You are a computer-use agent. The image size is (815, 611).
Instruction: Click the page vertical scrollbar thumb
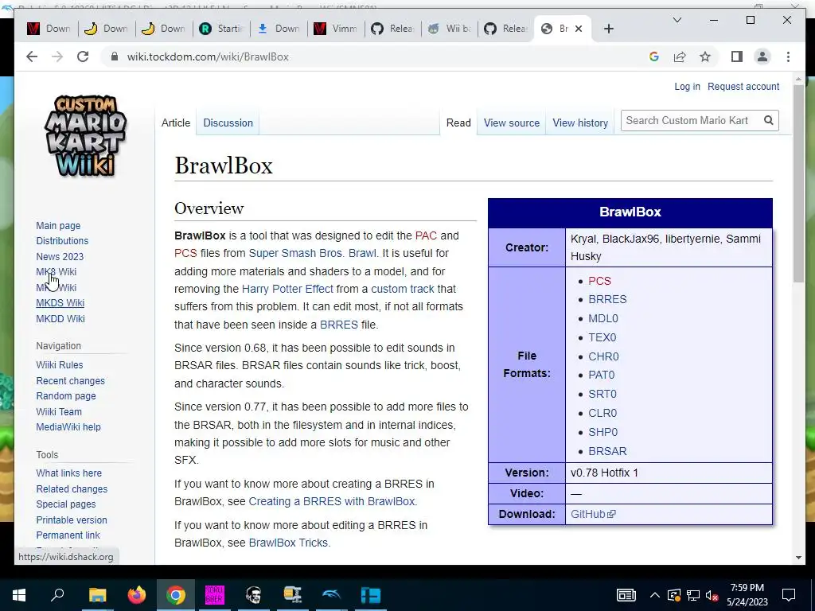(x=798, y=183)
